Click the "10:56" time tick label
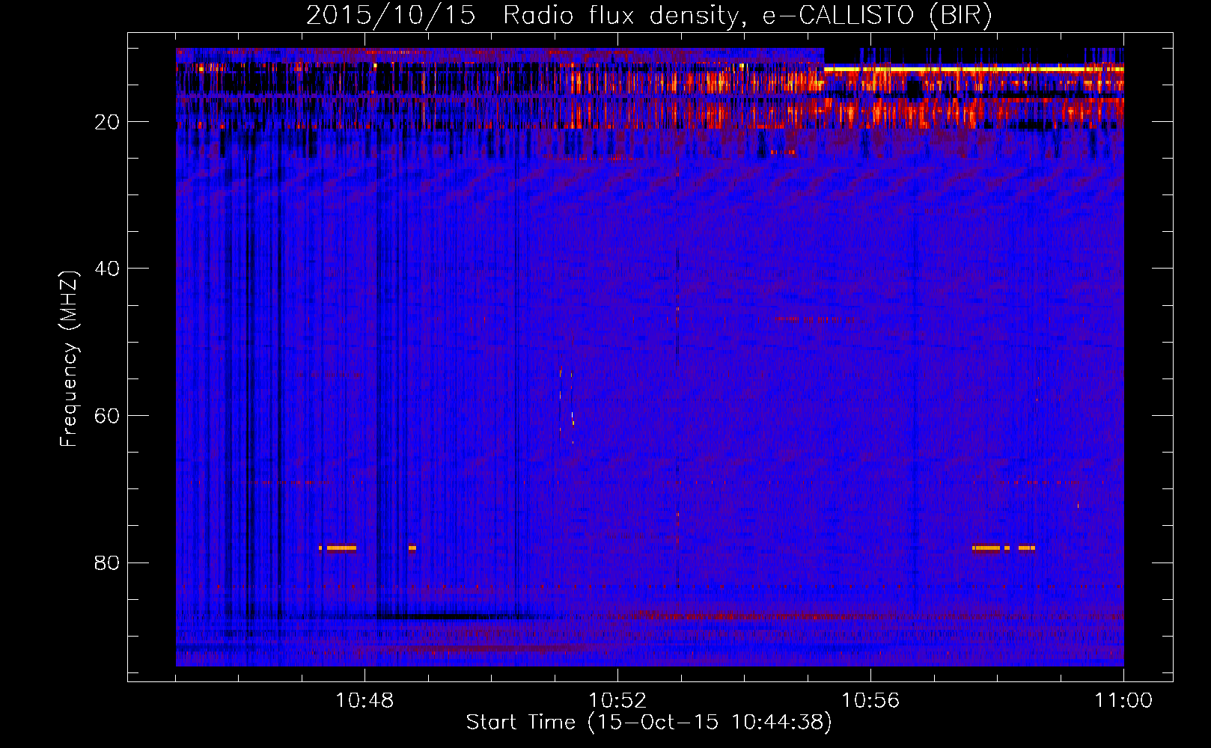 [x=870, y=701]
